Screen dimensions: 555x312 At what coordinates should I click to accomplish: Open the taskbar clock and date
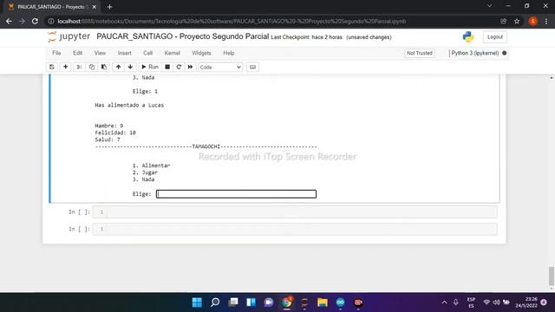point(526,302)
